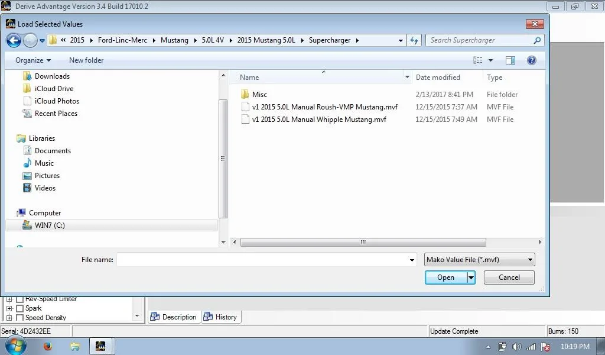Open iCloud Photos in the navigation pane
The width and height of the screenshot is (605, 355).
pyautogui.click(x=57, y=101)
